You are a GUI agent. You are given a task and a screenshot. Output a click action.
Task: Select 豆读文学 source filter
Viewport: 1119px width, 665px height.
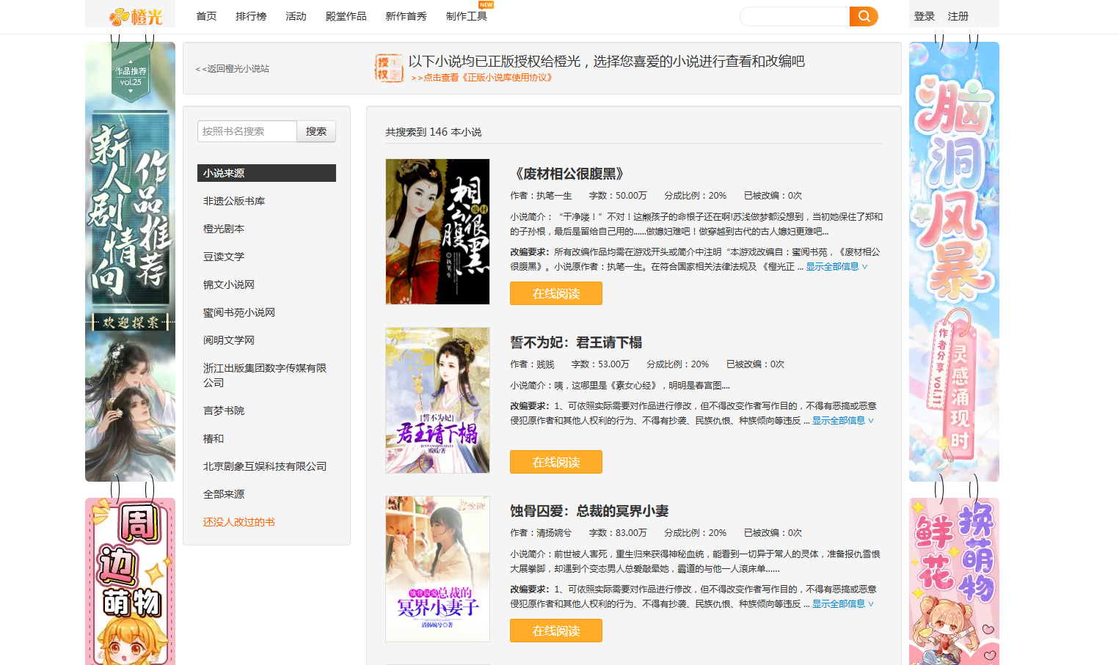[224, 257]
